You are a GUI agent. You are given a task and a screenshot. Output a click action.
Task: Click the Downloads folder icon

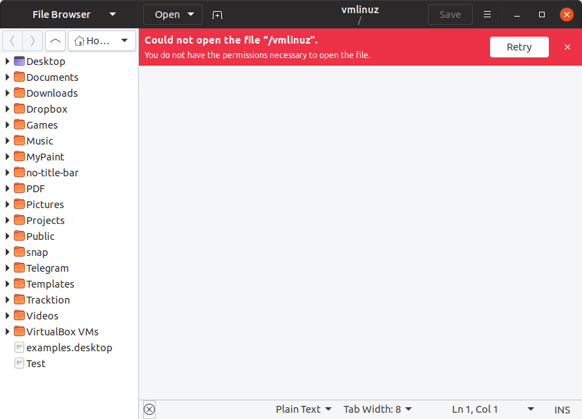click(19, 93)
